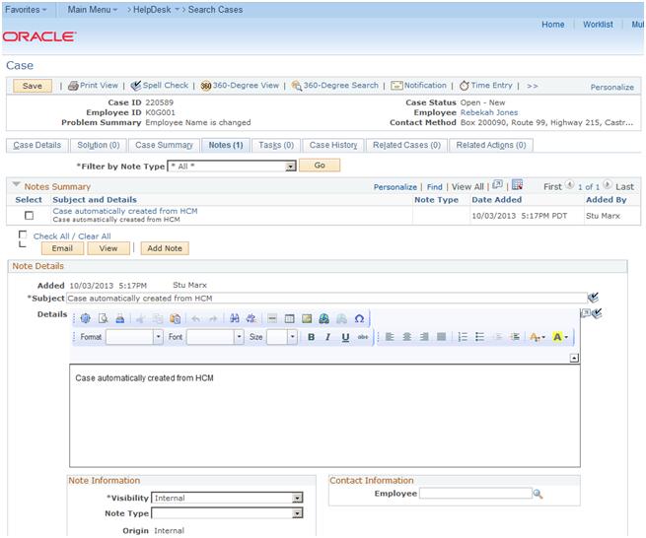Open the Format dropdown in editor
Viewport: 646px width, 538px height.
(x=158, y=337)
